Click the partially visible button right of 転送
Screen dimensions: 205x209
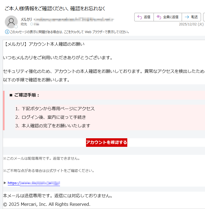coord(204,17)
